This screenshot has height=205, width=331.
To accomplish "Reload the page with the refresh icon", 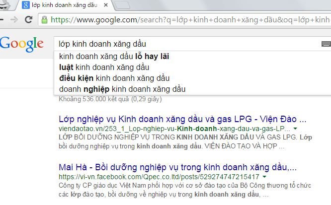I will click(x=28, y=20).
